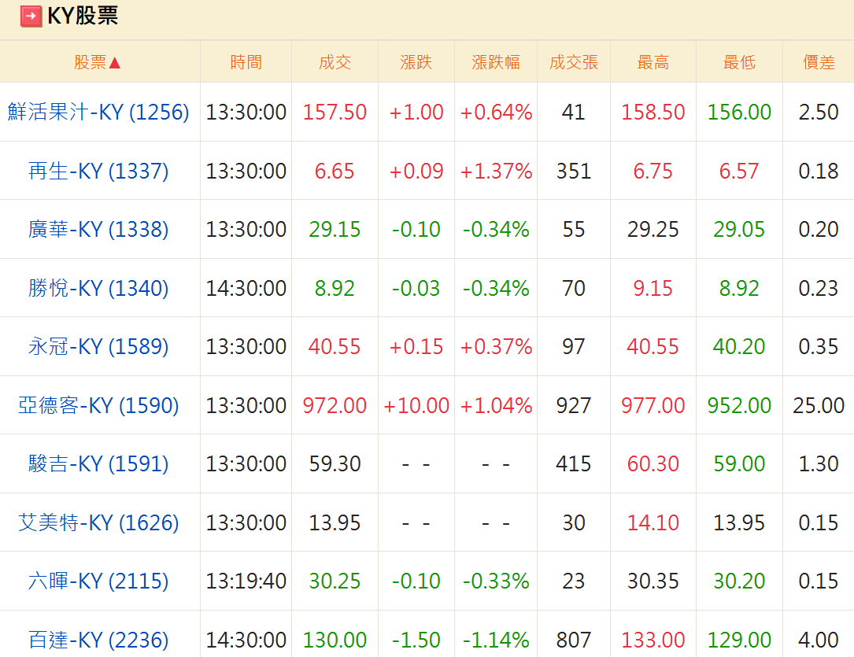Select the 130.00 price of 百達-KY
This screenshot has width=854, height=657.
(335, 640)
